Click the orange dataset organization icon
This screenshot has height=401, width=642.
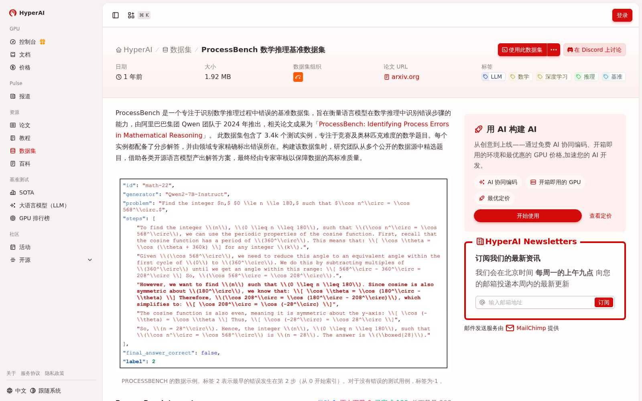click(x=298, y=77)
